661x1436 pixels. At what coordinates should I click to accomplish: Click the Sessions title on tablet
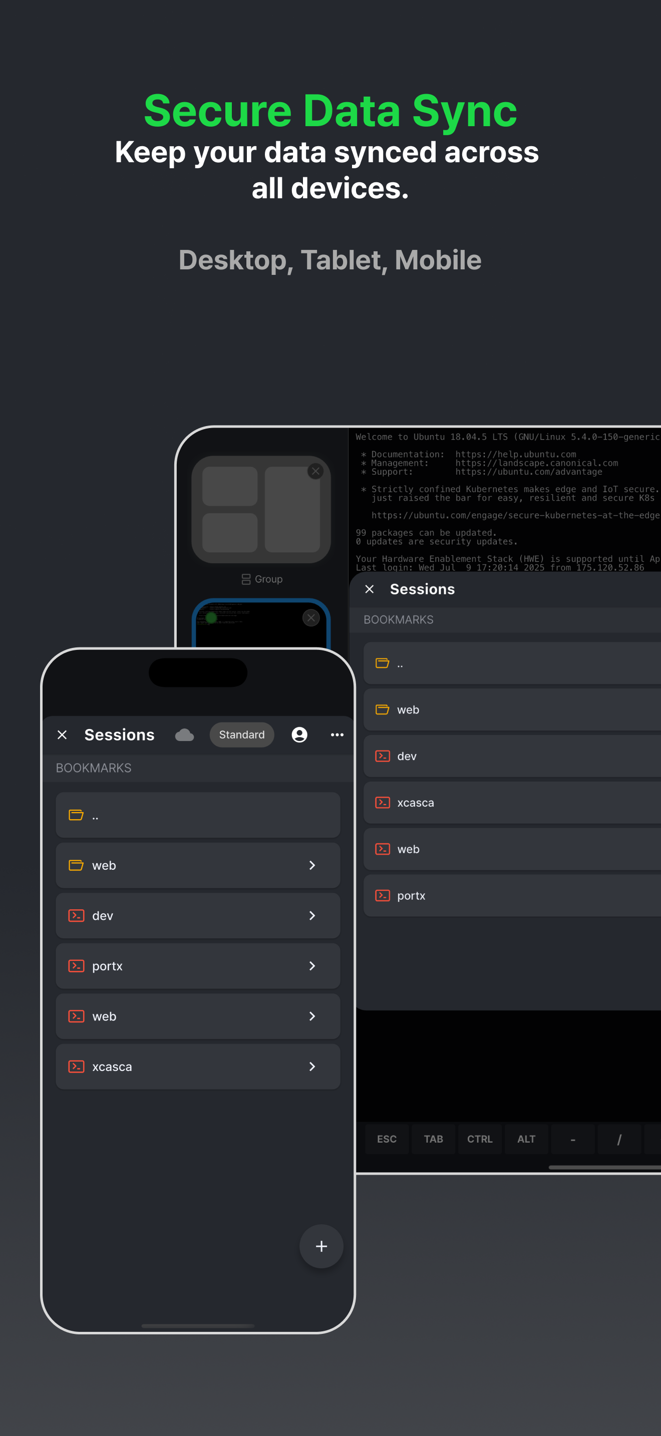pyautogui.click(x=423, y=589)
